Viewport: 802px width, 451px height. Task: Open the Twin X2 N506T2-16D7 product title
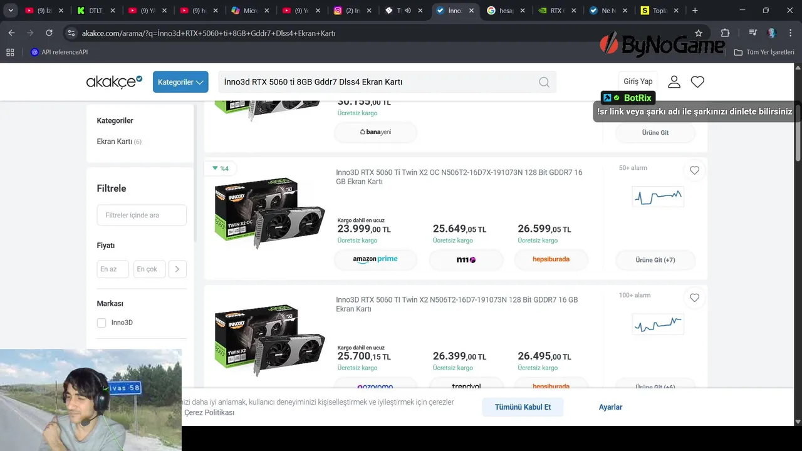click(457, 304)
